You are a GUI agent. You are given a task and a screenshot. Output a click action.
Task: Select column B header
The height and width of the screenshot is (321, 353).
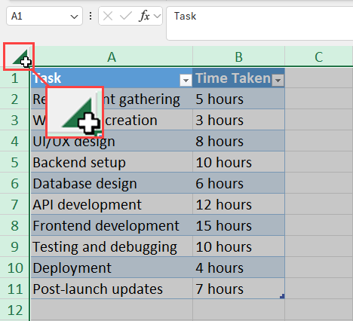239,57
